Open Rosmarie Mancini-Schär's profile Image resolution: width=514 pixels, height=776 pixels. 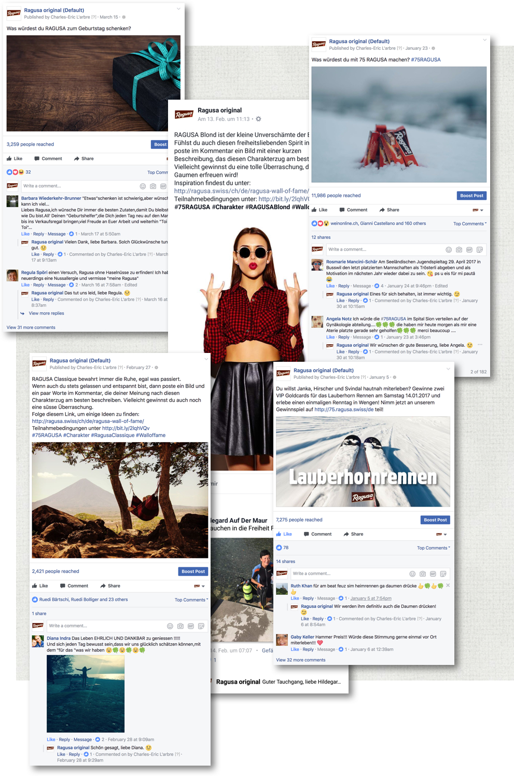(352, 262)
